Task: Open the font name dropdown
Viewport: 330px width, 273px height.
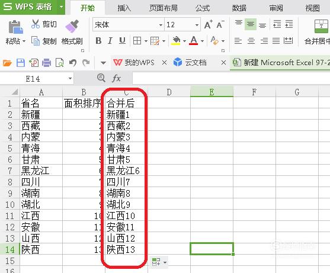Action: [x=161, y=25]
